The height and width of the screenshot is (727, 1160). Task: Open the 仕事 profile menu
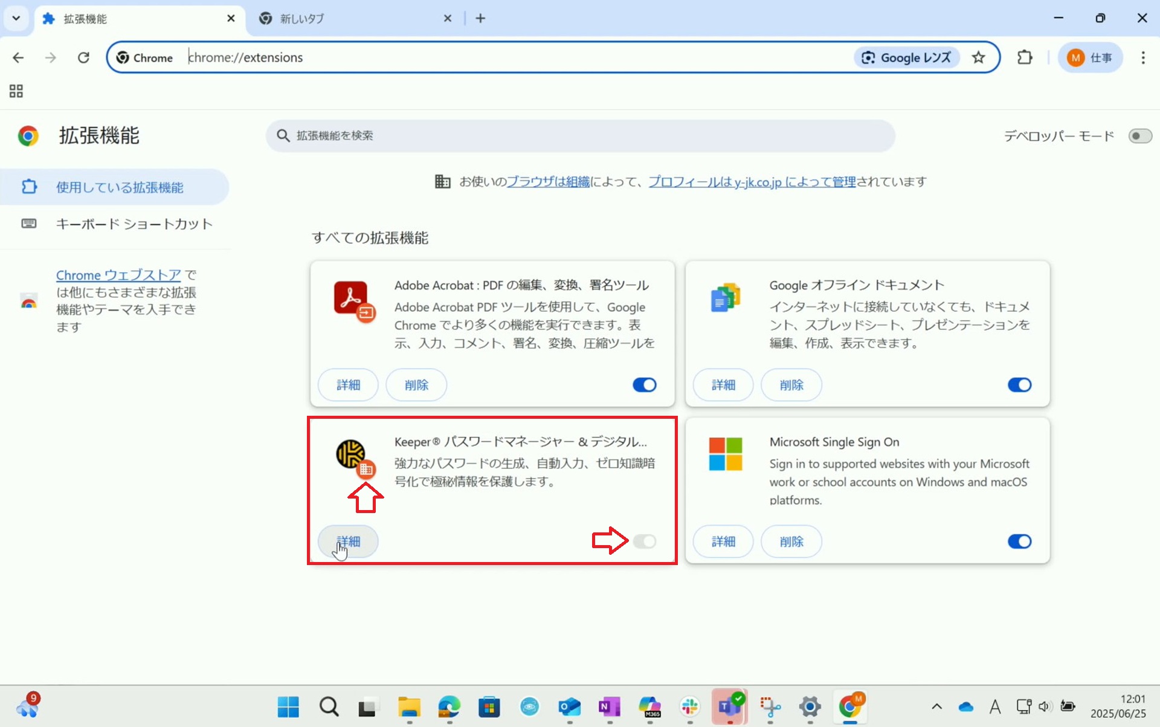pyautogui.click(x=1090, y=57)
